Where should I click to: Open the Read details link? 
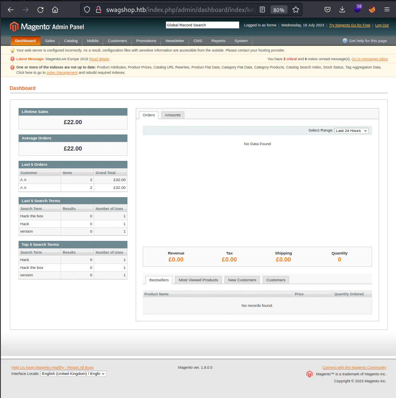[x=99, y=59]
